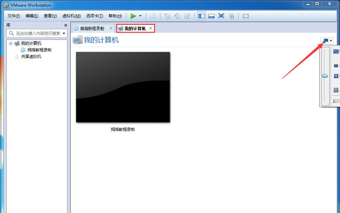Click the thumbnail size slider handle

pos(325,76)
